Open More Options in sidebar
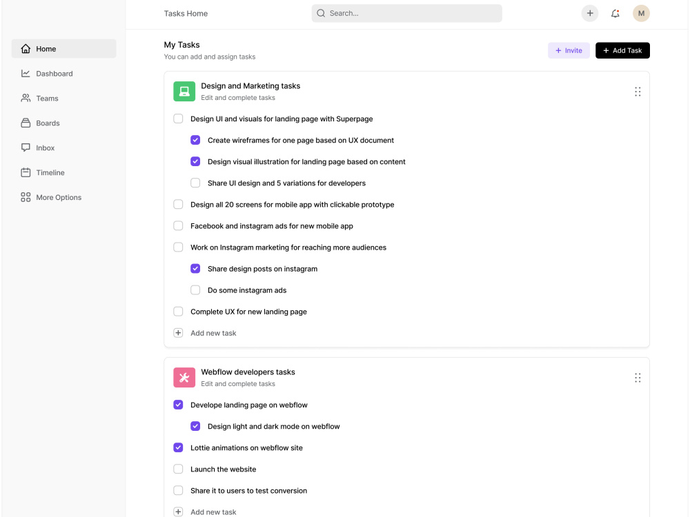The width and height of the screenshot is (690, 517). tap(63, 197)
